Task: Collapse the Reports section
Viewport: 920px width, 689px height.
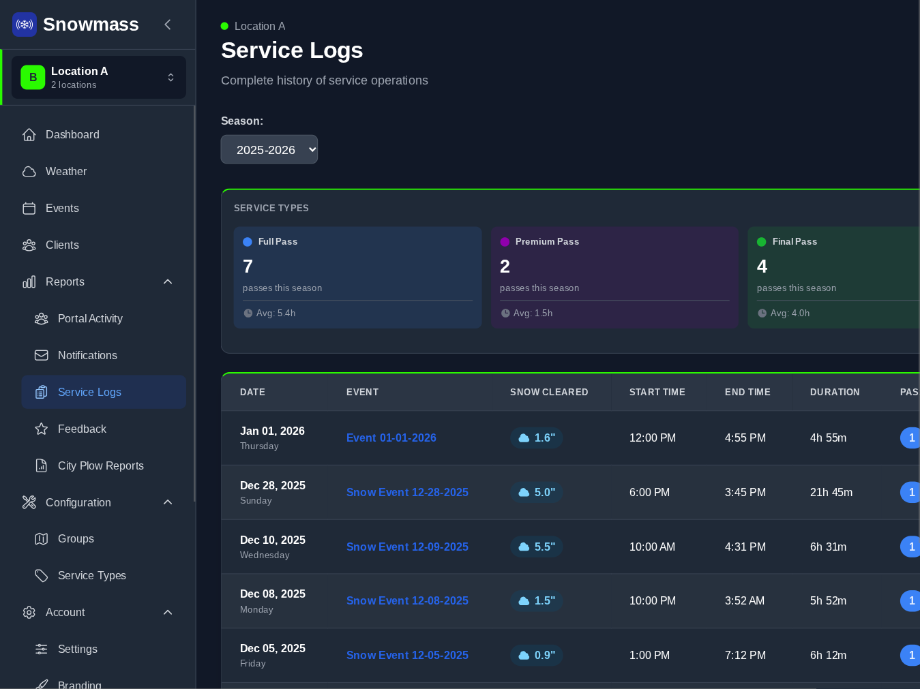Action: (x=168, y=282)
